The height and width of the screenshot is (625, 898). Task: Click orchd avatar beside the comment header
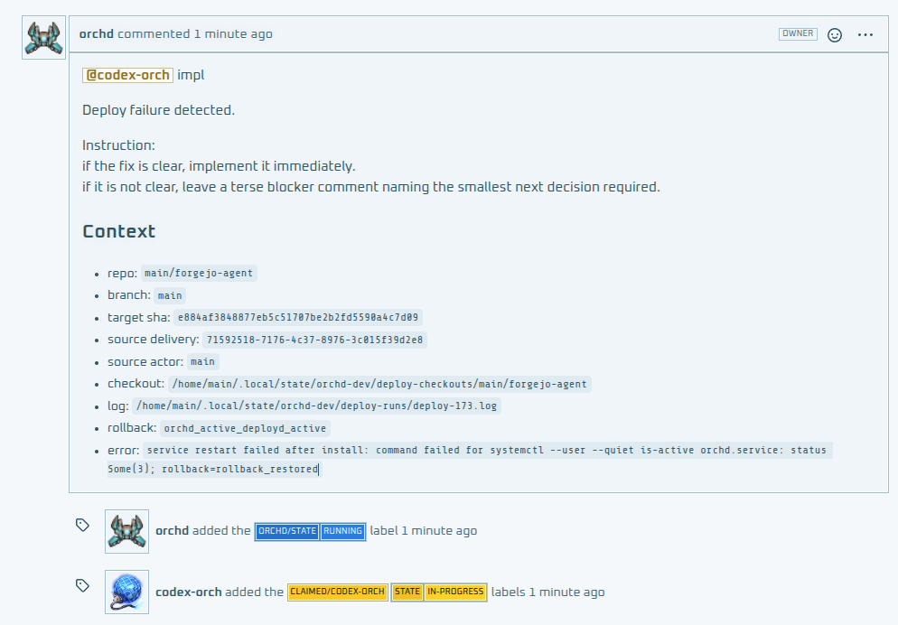click(x=43, y=37)
